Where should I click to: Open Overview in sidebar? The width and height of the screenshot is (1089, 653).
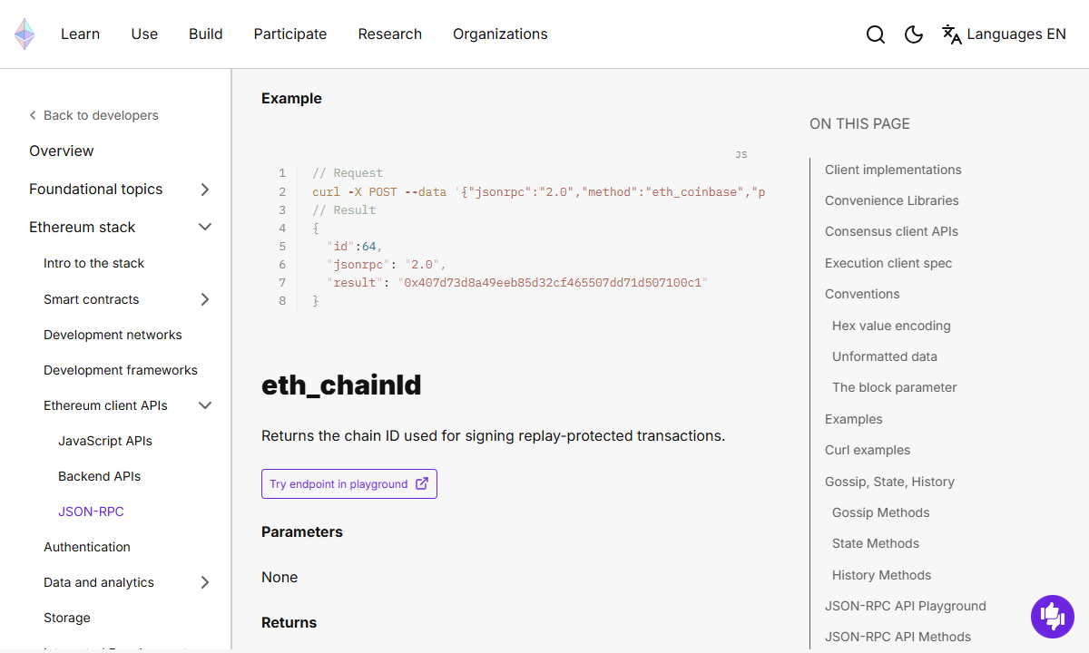tap(62, 151)
